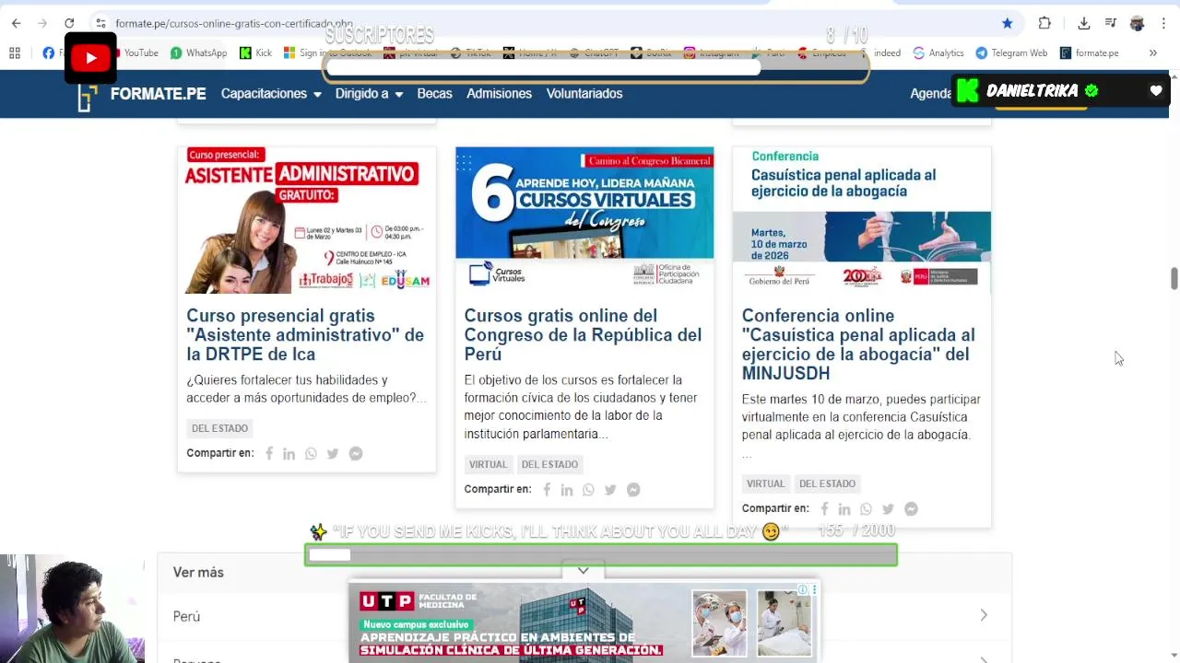Click the UTP Facultad de Medicina ad banner
This screenshot has height=663, width=1180.
(x=583, y=622)
